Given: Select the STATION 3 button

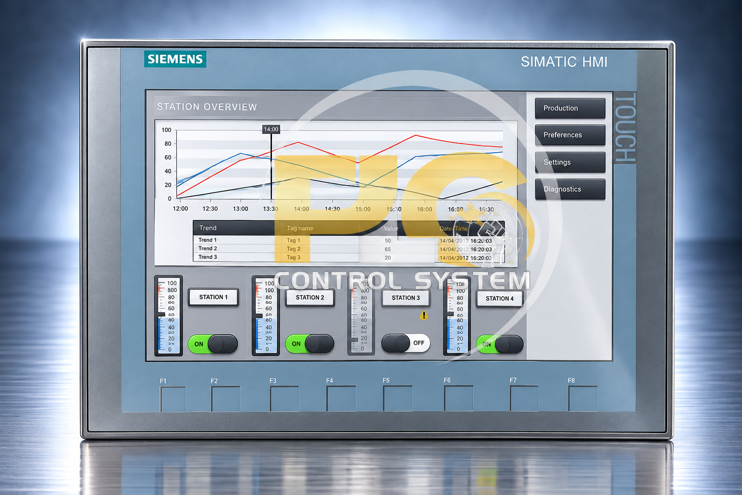Looking at the screenshot, I should (x=406, y=298).
